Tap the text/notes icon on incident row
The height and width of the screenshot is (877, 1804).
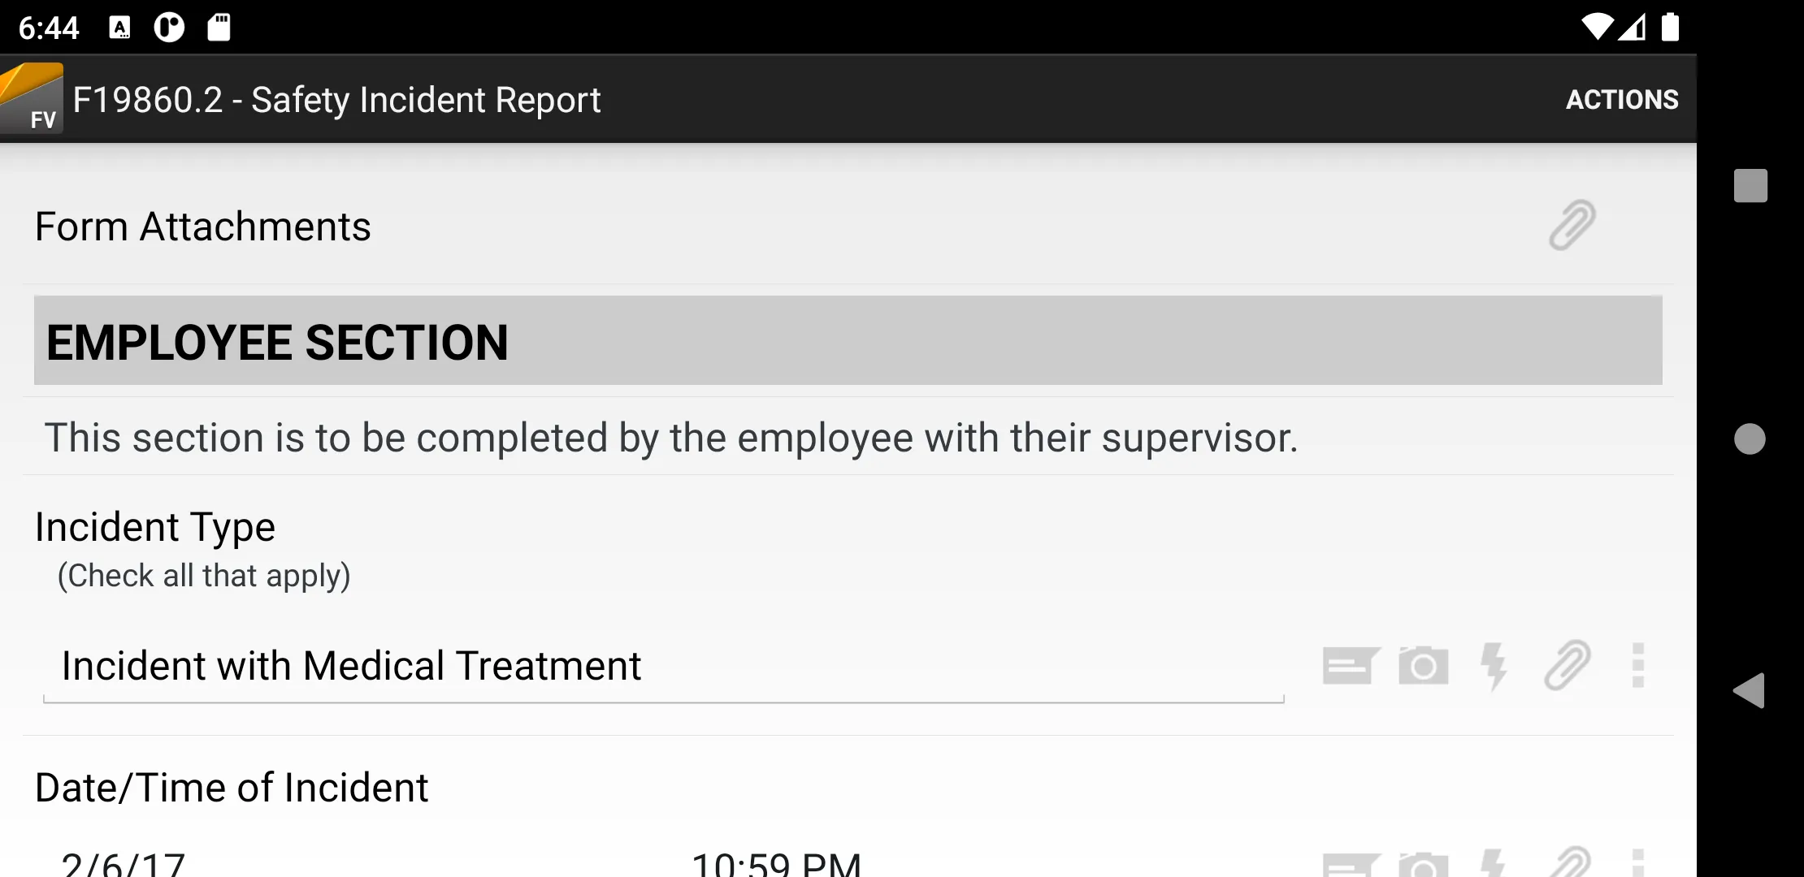(x=1348, y=664)
